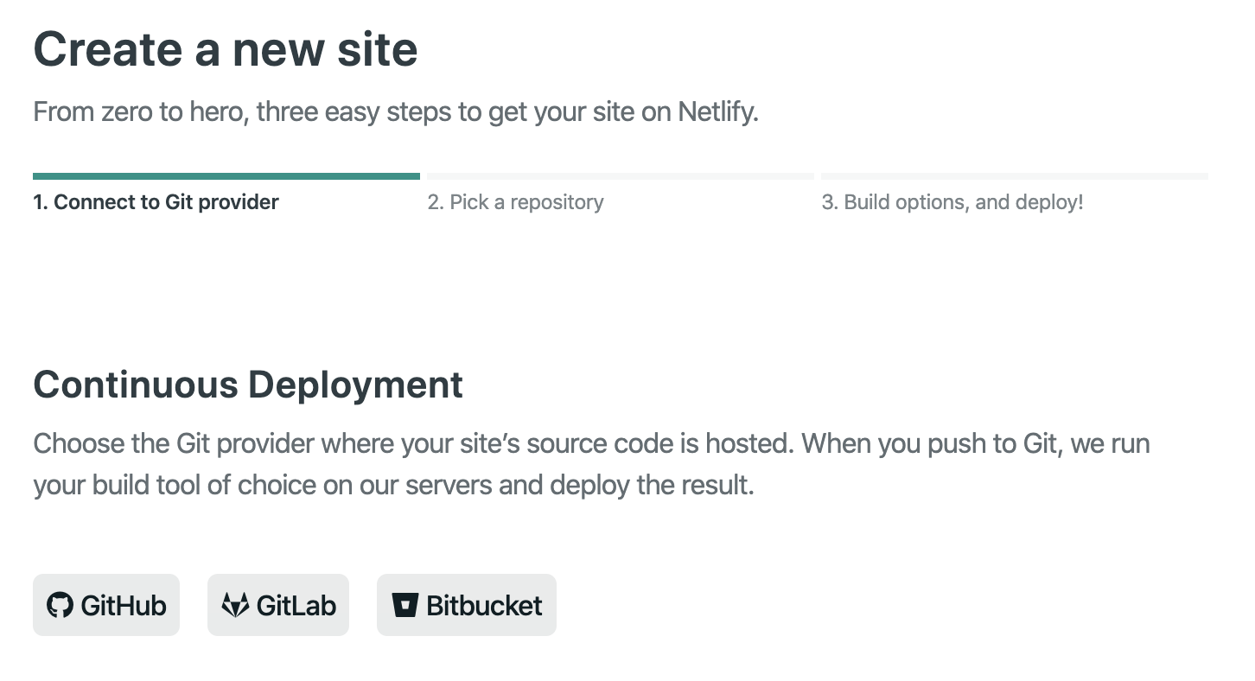Go to step 2 Pick a repository

(x=516, y=202)
